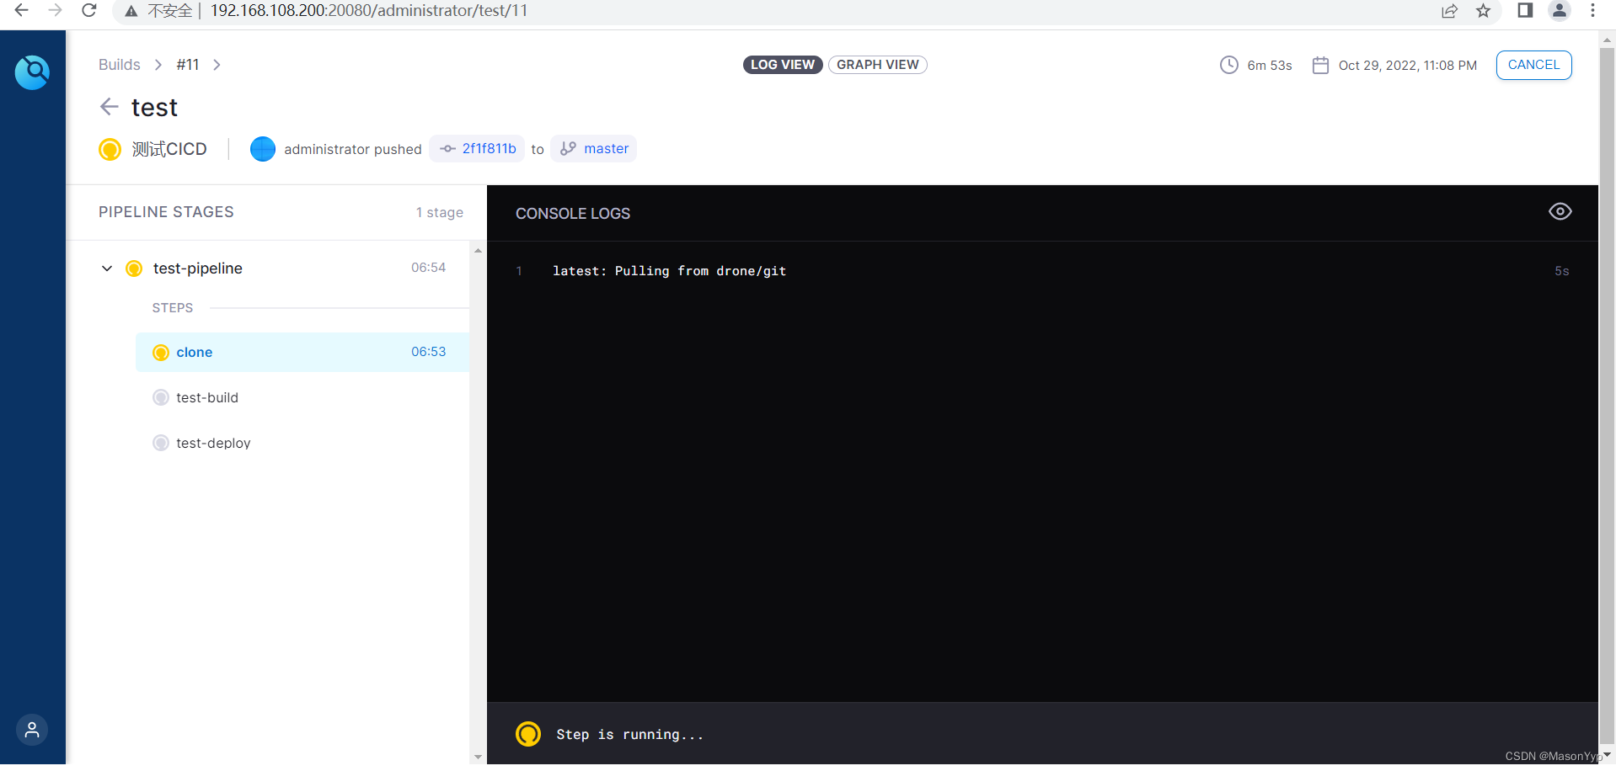Select the LOG VIEW tab

(782, 65)
